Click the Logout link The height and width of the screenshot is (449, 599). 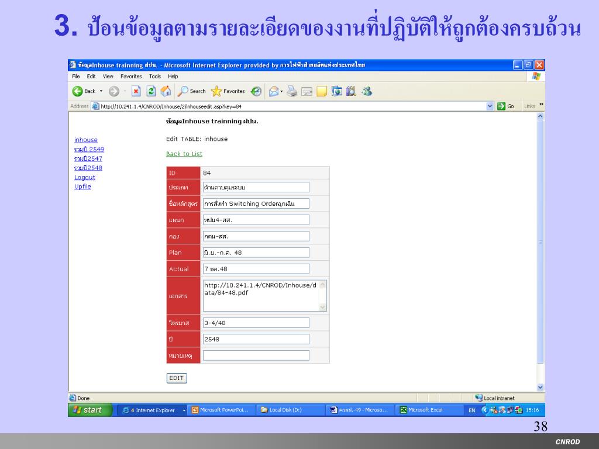tap(85, 177)
